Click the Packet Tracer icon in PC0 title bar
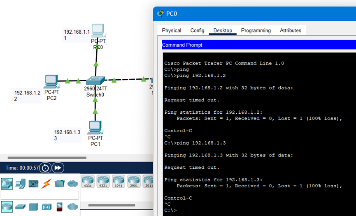356x216 pixels. tap(161, 14)
